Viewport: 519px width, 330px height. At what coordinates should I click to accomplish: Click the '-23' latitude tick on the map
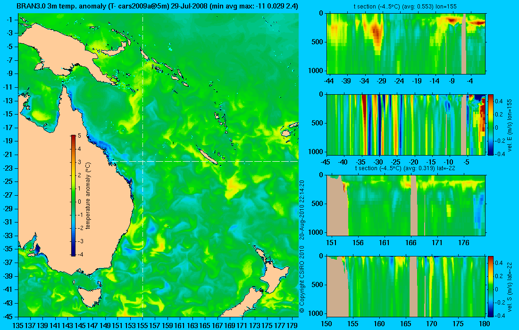point(8,168)
